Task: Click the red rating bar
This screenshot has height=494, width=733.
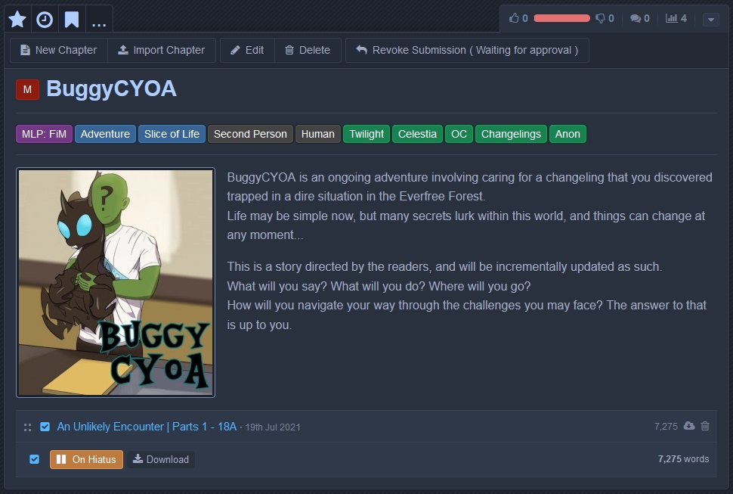Action: tap(561, 18)
